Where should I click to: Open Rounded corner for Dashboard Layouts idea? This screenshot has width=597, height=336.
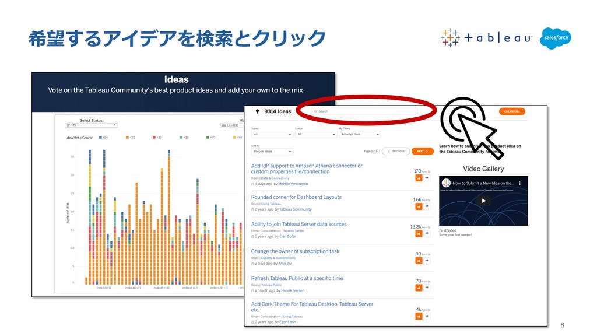(296, 197)
